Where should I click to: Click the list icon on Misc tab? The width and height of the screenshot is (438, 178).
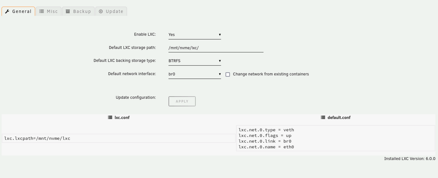click(41, 11)
